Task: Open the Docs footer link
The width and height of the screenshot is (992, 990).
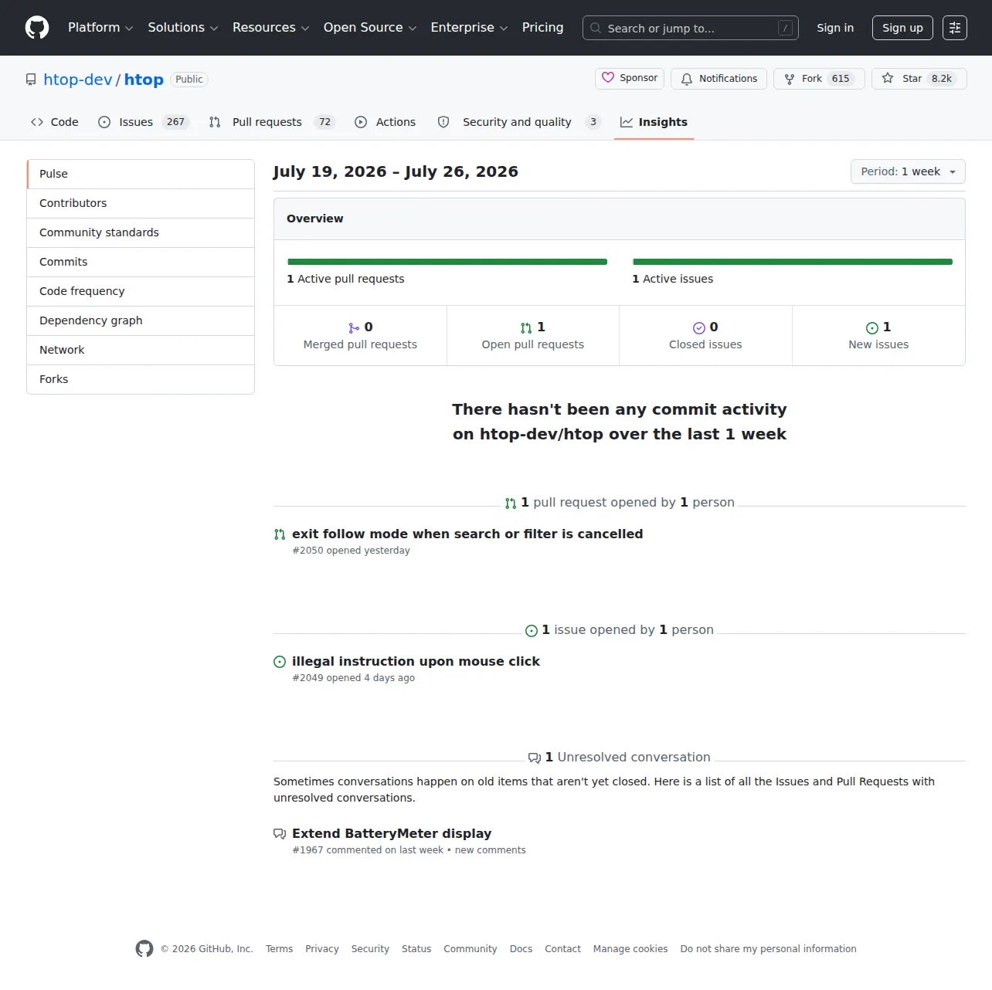Action: (521, 949)
